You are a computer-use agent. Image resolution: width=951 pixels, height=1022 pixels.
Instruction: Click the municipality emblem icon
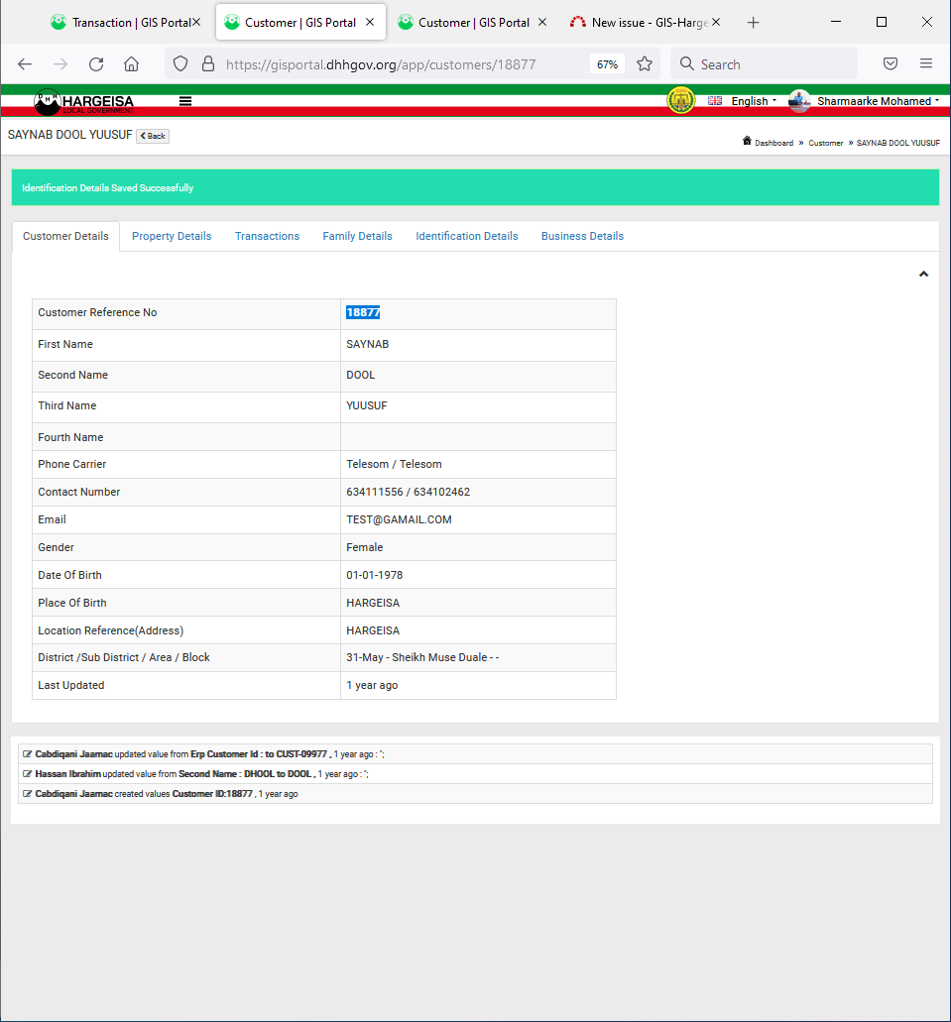coord(681,100)
